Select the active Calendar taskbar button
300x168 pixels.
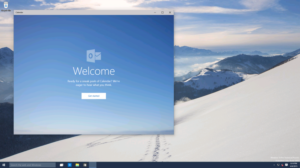[x=93, y=165]
